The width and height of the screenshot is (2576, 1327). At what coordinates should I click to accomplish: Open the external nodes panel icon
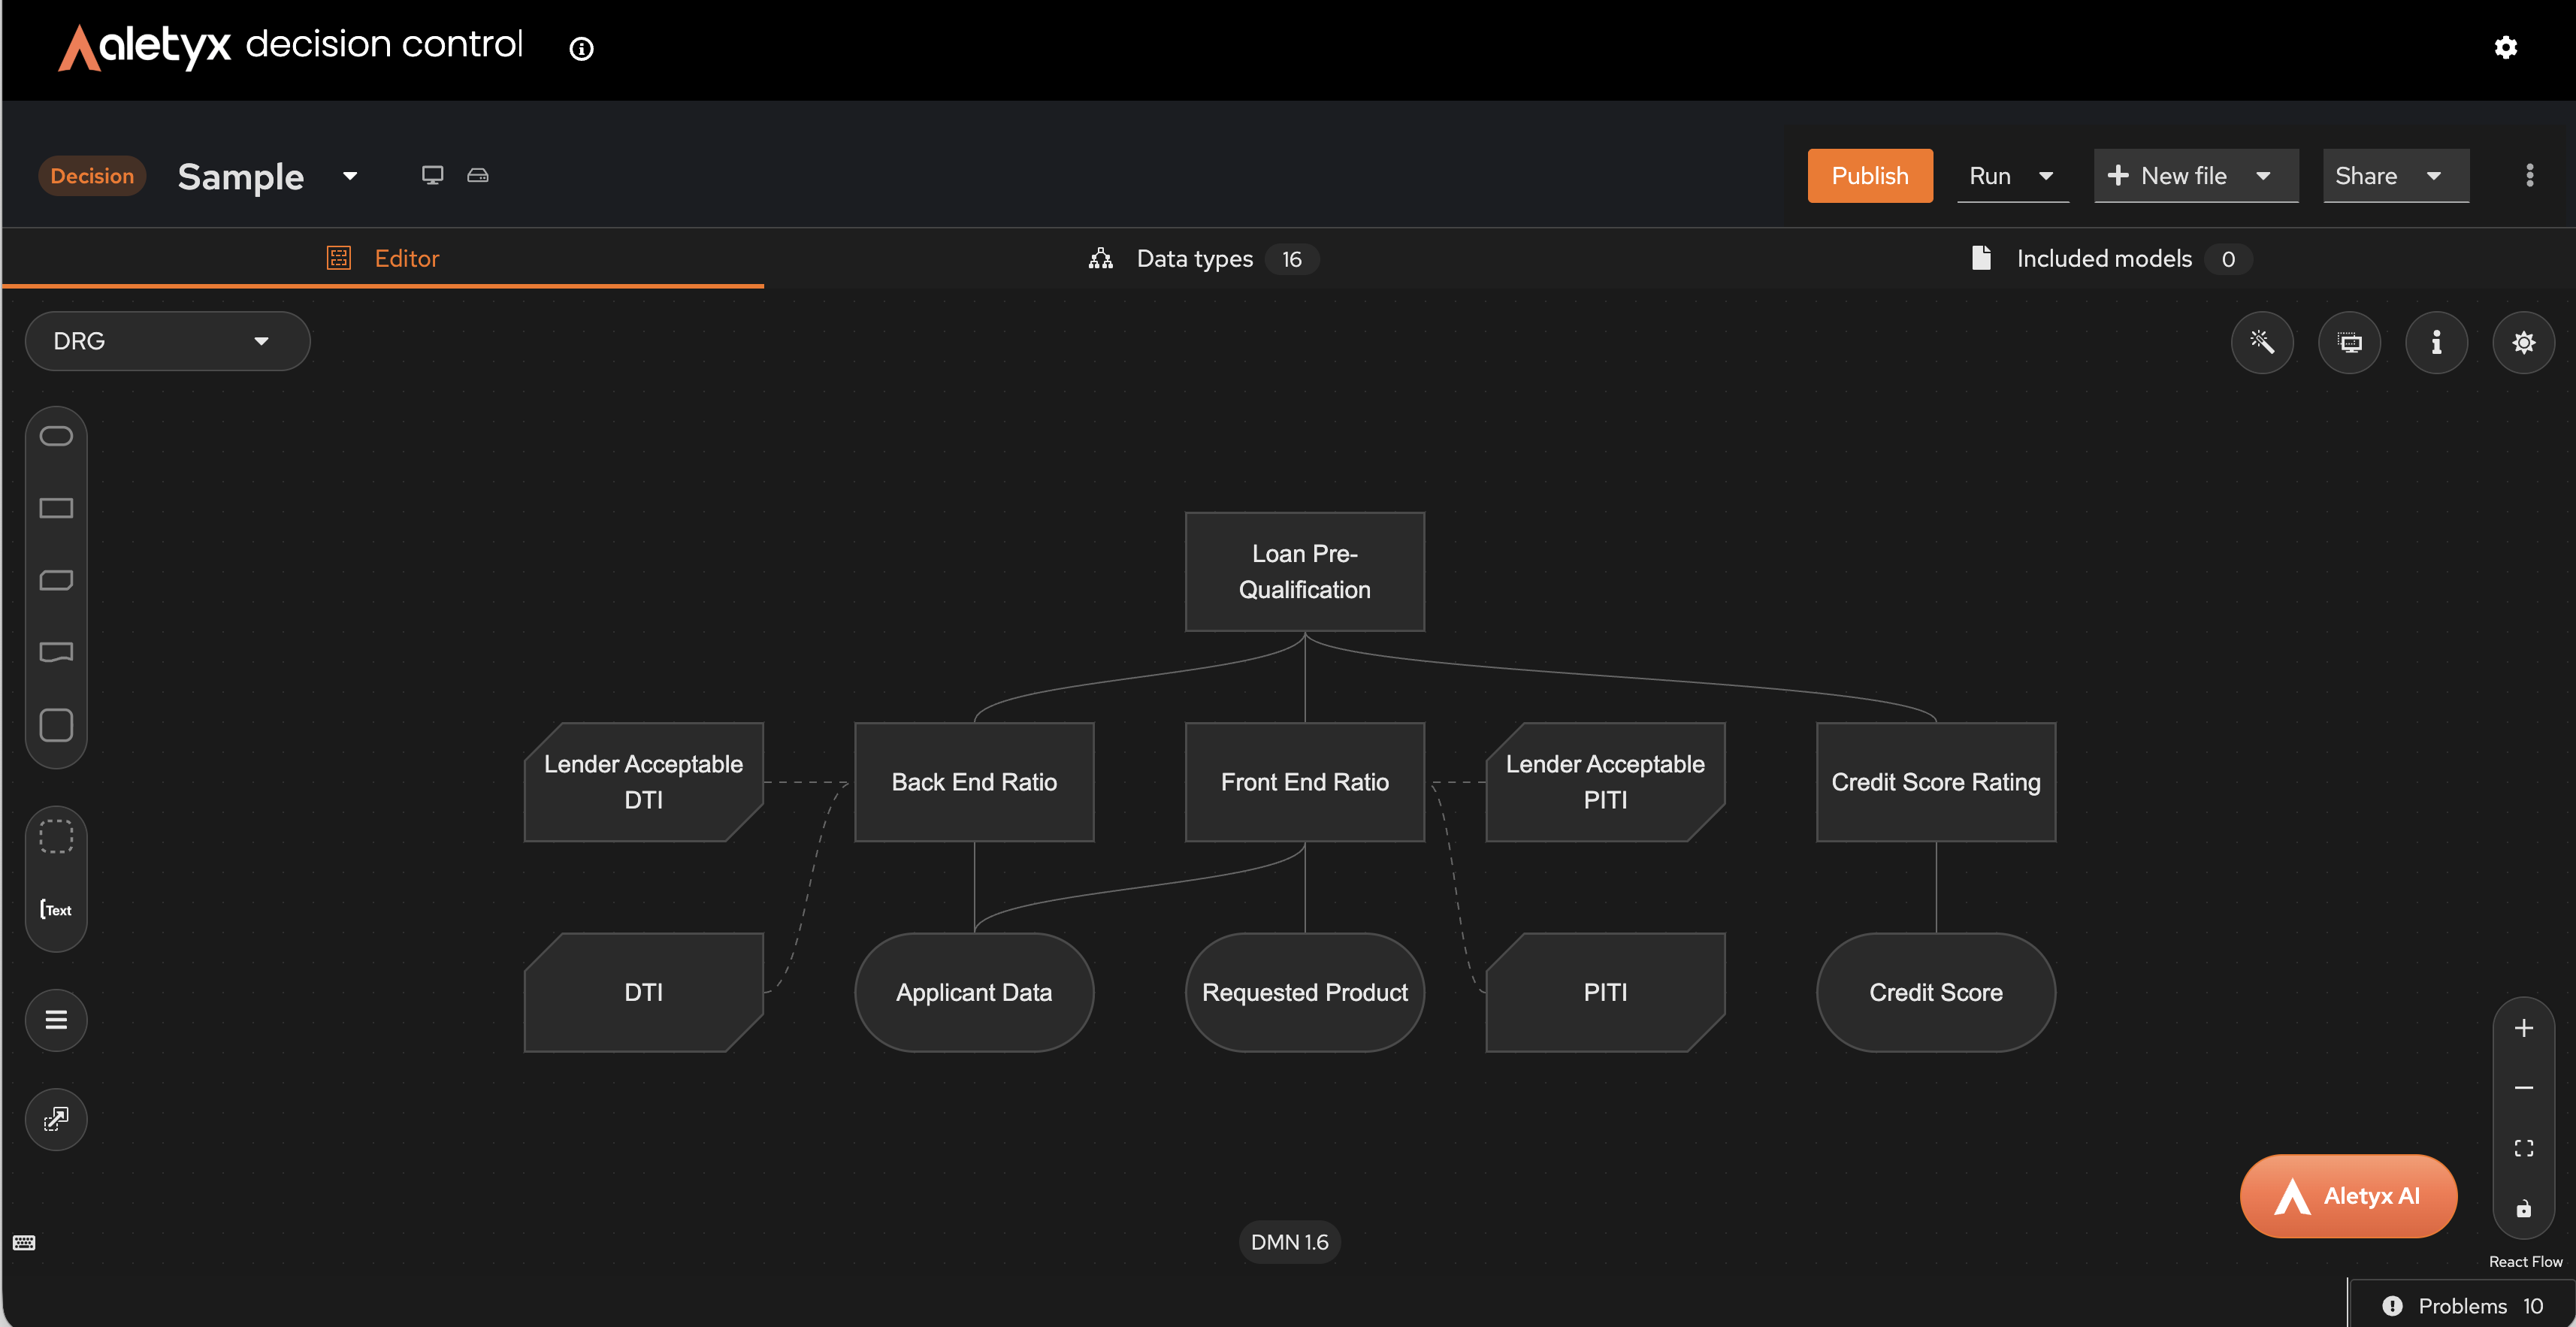[56, 1118]
